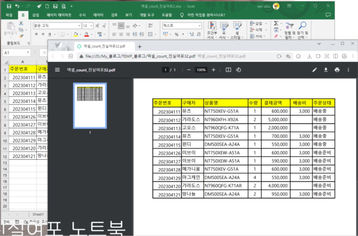Rotate the PDF counterclockwise
The width and height of the screenshot is (358, 236).
238,70
